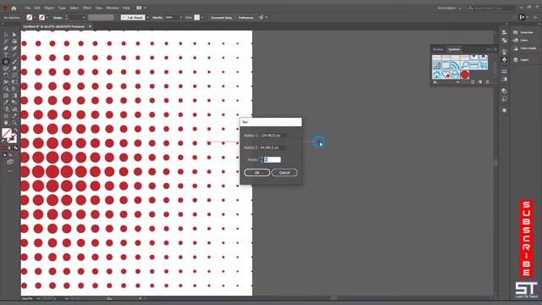Switch to the Symbols tab
The height and width of the screenshot is (305, 542).
454,49
